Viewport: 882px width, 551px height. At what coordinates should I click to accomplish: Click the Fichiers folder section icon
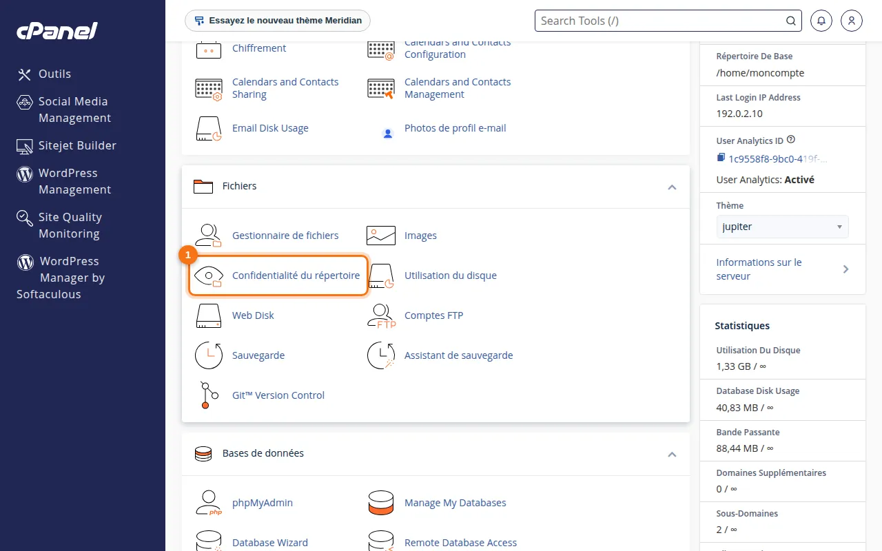(203, 187)
